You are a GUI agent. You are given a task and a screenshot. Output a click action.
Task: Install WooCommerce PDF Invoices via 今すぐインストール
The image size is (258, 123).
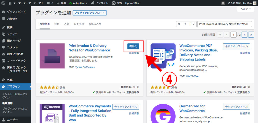pos(236,46)
